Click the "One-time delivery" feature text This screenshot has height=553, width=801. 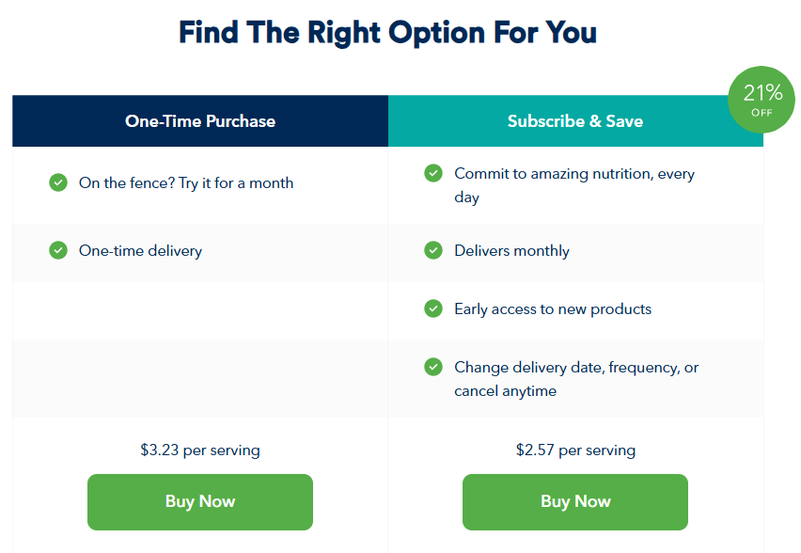pyautogui.click(x=140, y=251)
